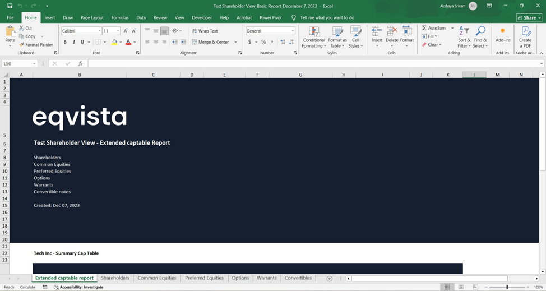Toggle Bold formatting
The image size is (546, 291).
65,41
